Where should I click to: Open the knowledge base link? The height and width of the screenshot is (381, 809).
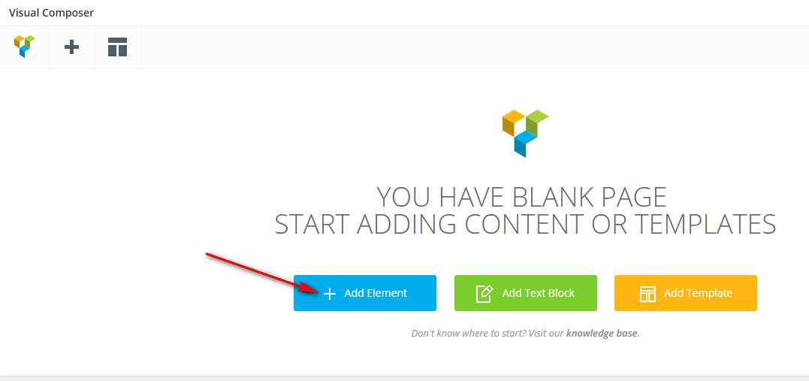[x=602, y=334]
